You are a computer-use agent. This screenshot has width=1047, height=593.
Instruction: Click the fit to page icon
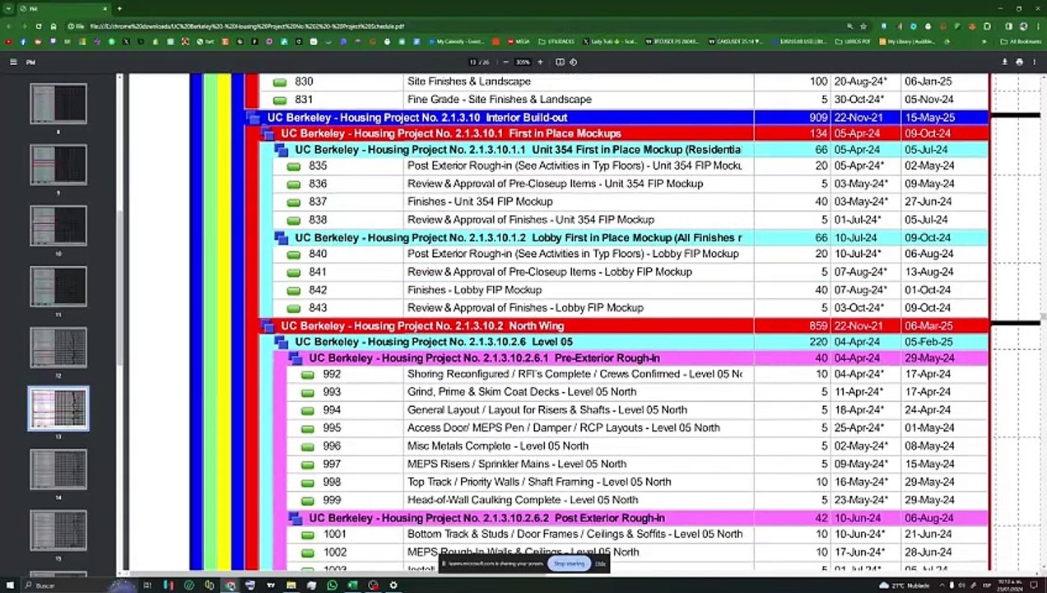560,62
